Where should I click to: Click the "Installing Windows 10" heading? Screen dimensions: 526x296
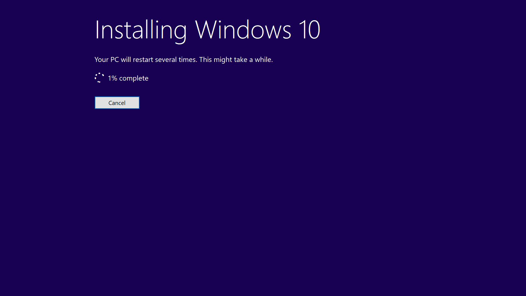pyautogui.click(x=207, y=30)
